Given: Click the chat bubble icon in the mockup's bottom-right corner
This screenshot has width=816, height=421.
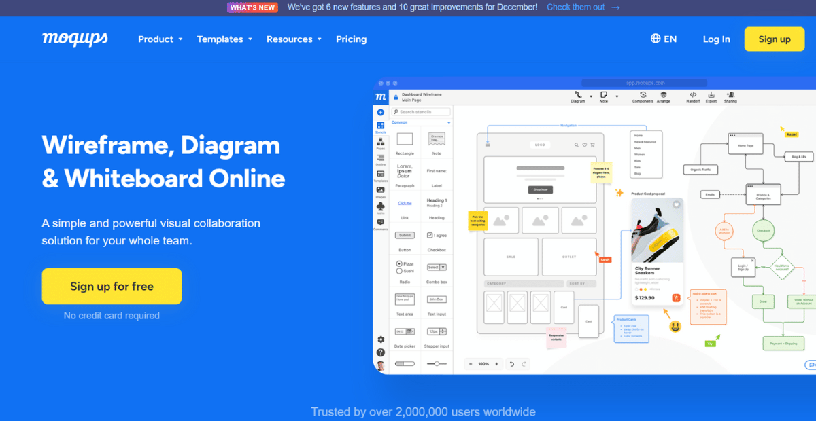Looking at the screenshot, I should pos(811,365).
